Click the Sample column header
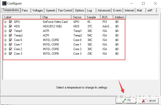Screen dimensions: 161x105 (x=93, y=17)
